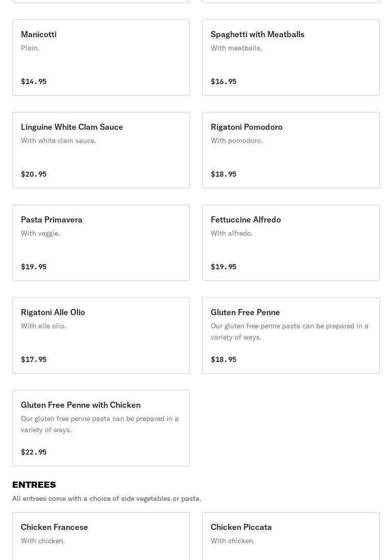Click the "With veggie." description text

(x=40, y=233)
